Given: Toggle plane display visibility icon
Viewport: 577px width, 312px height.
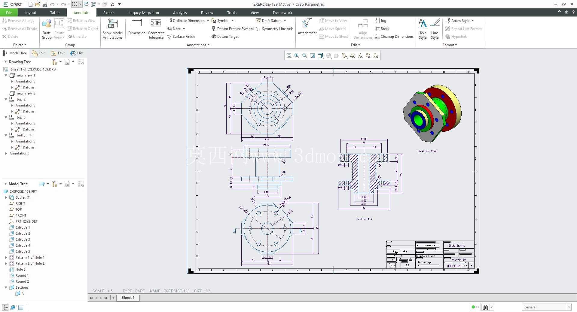Looking at the screenshot, I should pyautogui.click(x=352, y=55).
